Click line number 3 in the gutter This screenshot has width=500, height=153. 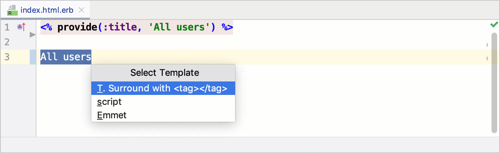(x=7, y=57)
